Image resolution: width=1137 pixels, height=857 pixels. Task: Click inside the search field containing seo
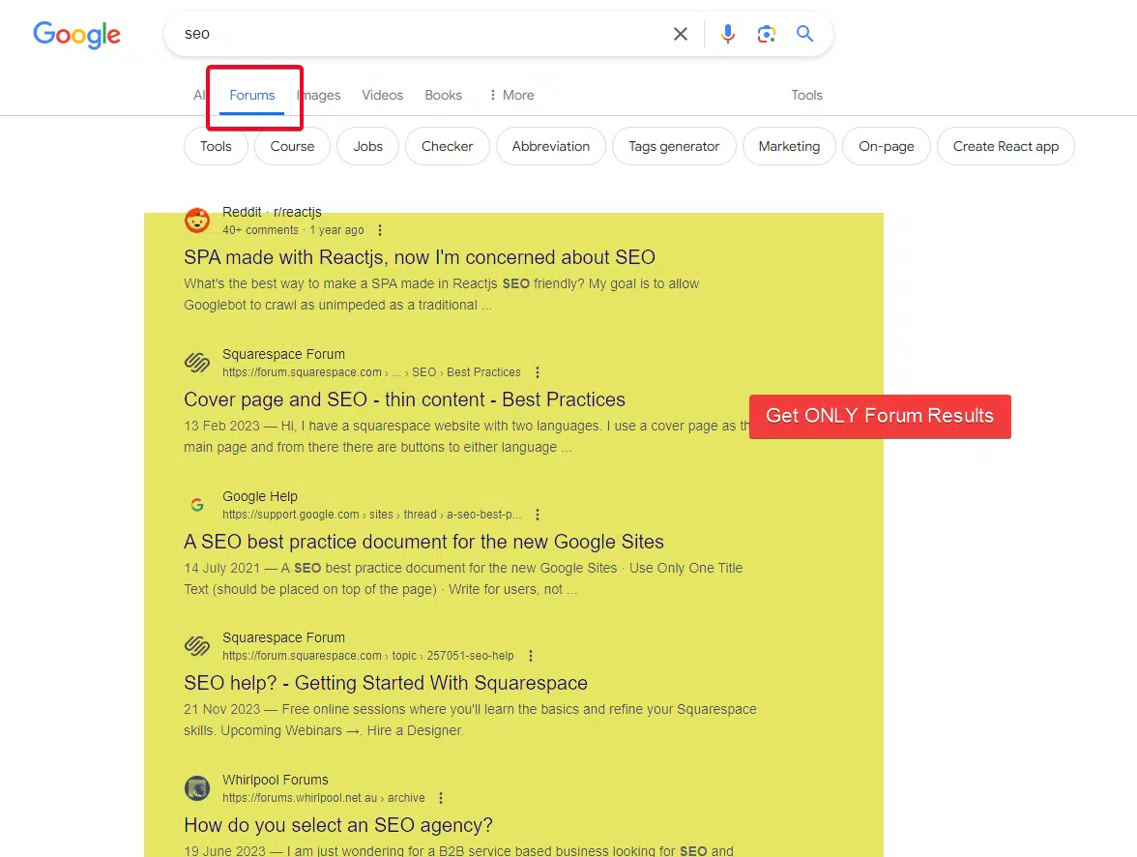click(x=421, y=34)
